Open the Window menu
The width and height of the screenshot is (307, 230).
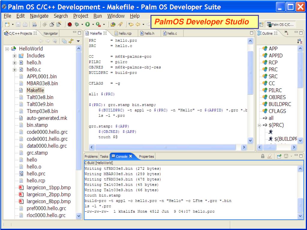point(116,16)
